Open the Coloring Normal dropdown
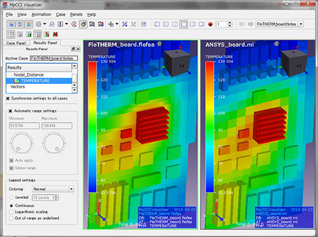The image size is (318, 237). (53, 189)
